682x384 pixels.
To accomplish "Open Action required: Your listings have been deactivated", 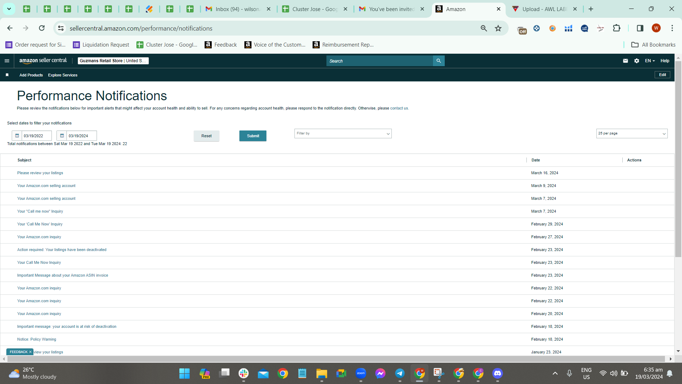I will point(62,250).
